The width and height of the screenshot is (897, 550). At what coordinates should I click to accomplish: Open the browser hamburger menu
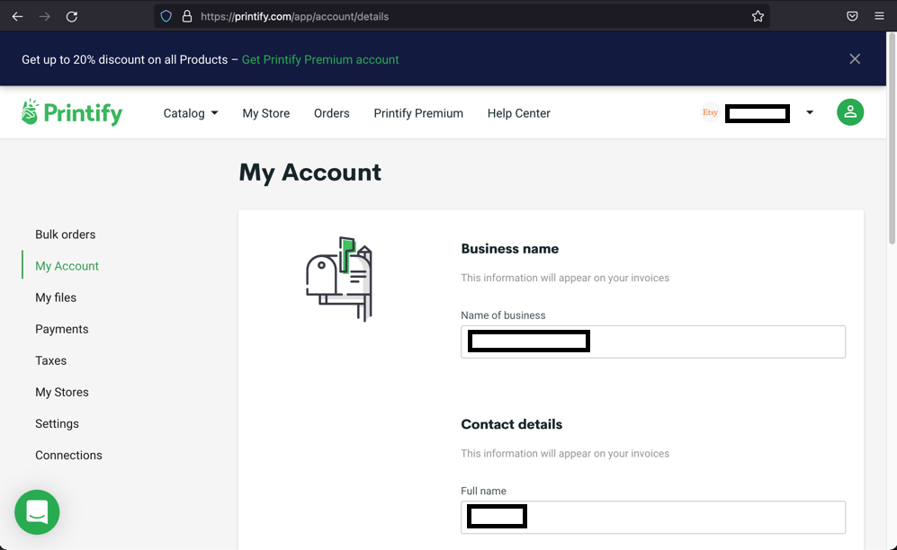click(x=879, y=16)
